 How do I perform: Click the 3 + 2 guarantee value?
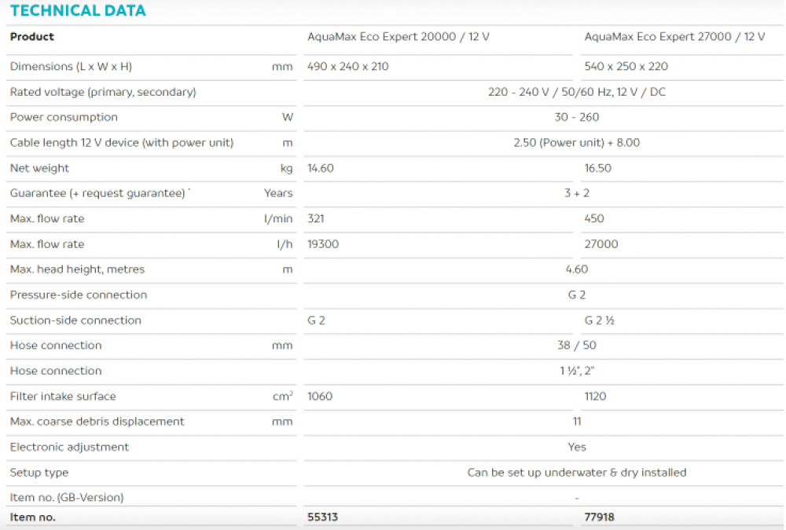tap(576, 193)
